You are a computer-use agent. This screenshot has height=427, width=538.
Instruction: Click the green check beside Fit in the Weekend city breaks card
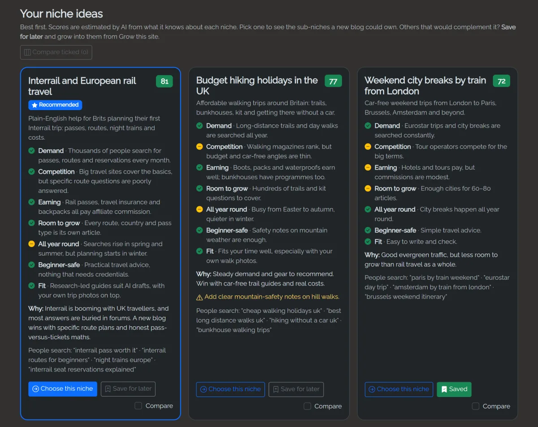click(368, 242)
